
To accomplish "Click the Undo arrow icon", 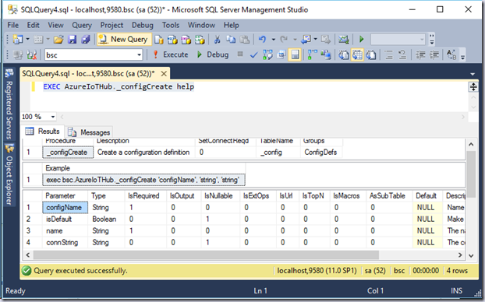I will point(262,40).
